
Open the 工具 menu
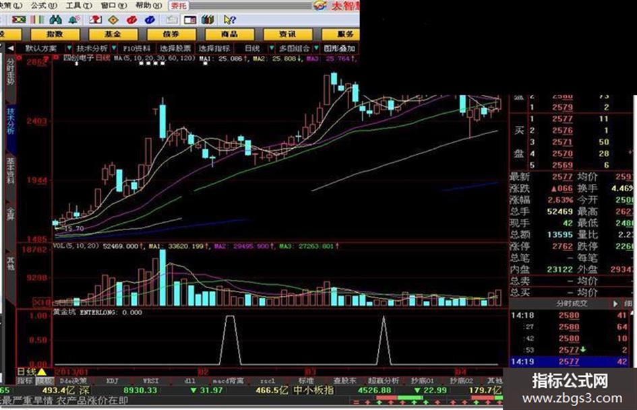point(79,5)
